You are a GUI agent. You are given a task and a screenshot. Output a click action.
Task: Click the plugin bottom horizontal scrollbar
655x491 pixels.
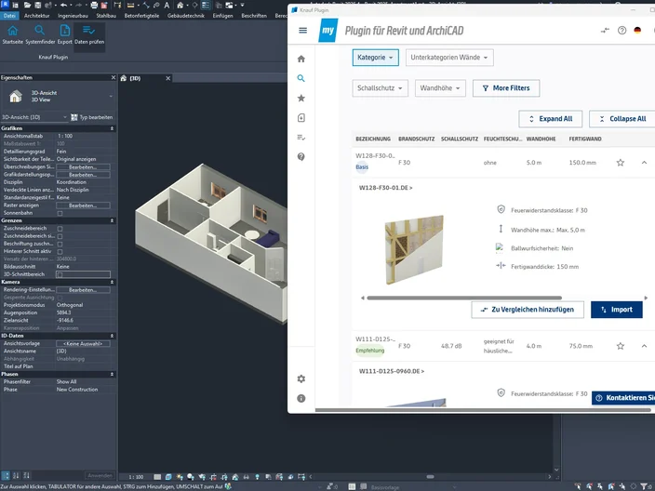pos(483,410)
